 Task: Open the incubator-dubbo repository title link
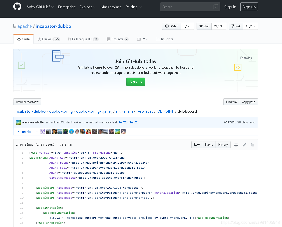(x=53, y=26)
